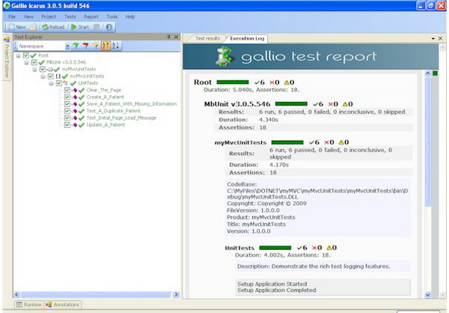Uncheck the MbUnit v3.0.5.546 checkbox

coord(34,62)
